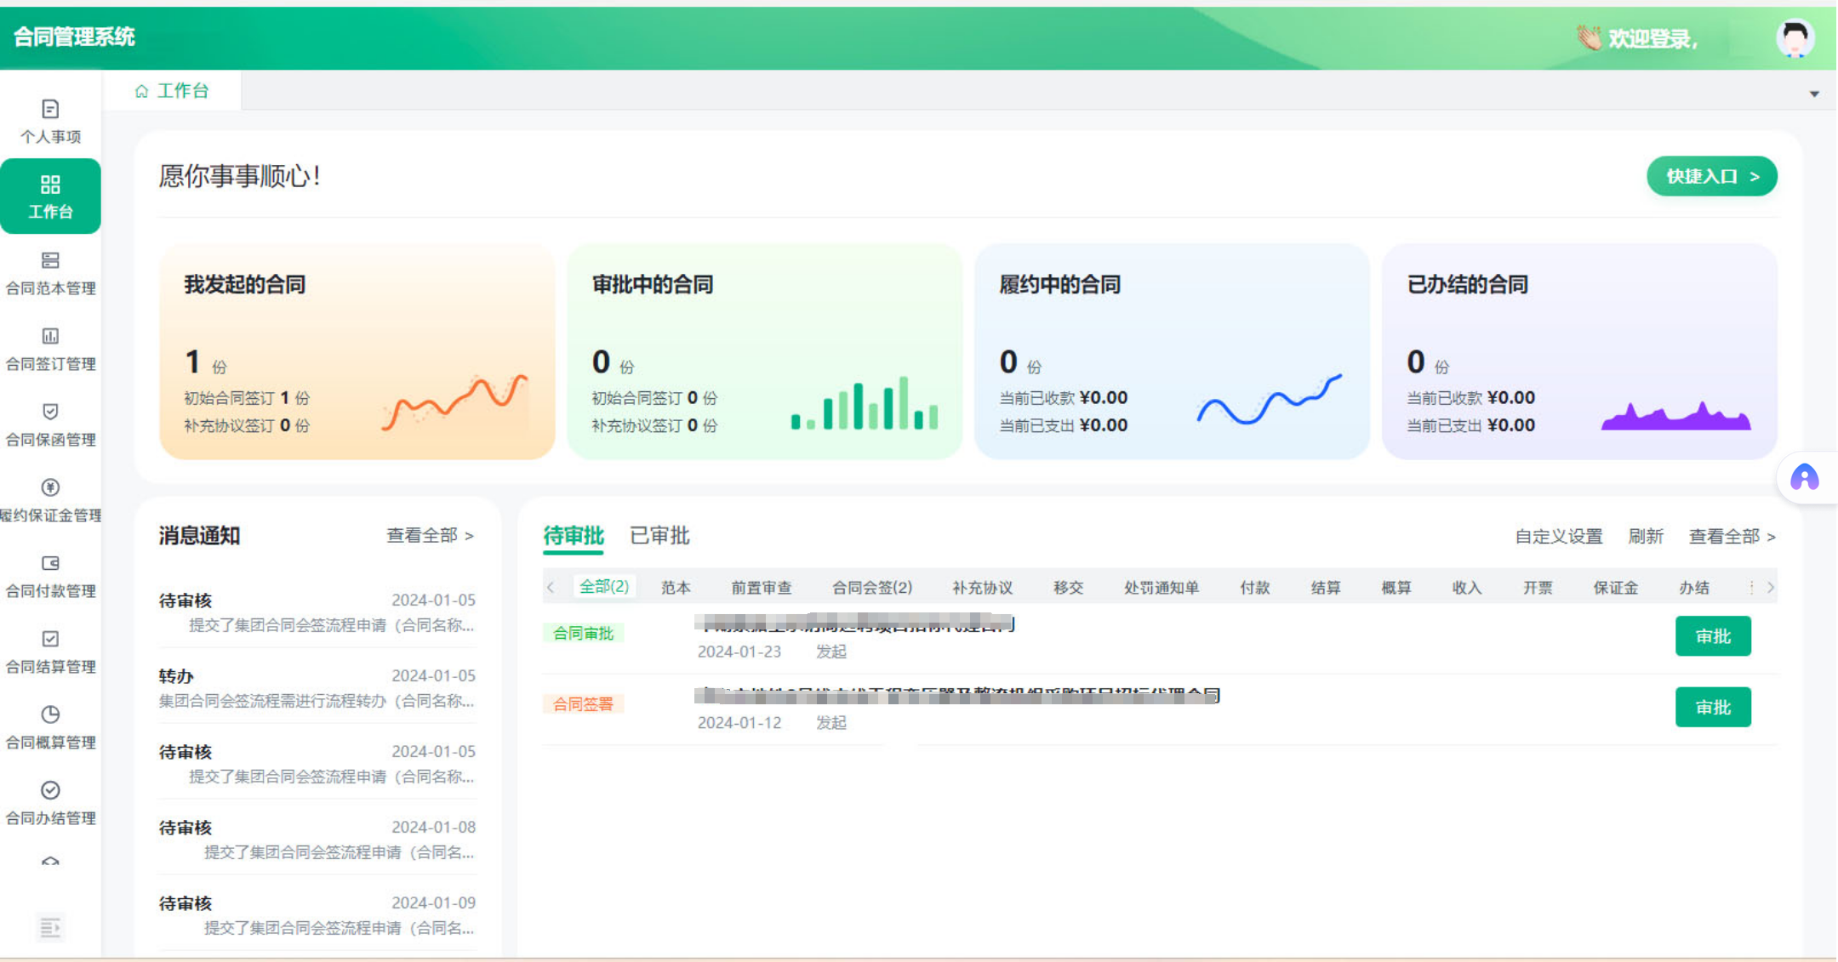1838x962 pixels.
Task: Open the 合同签订管理 sidebar icon
Action: (50, 337)
